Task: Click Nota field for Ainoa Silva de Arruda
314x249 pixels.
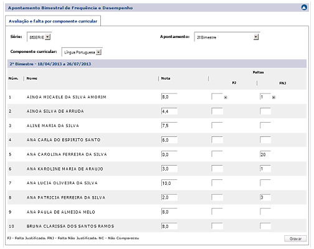Action: point(169,111)
